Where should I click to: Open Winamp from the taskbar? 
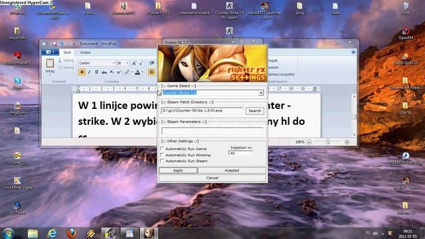(90, 233)
